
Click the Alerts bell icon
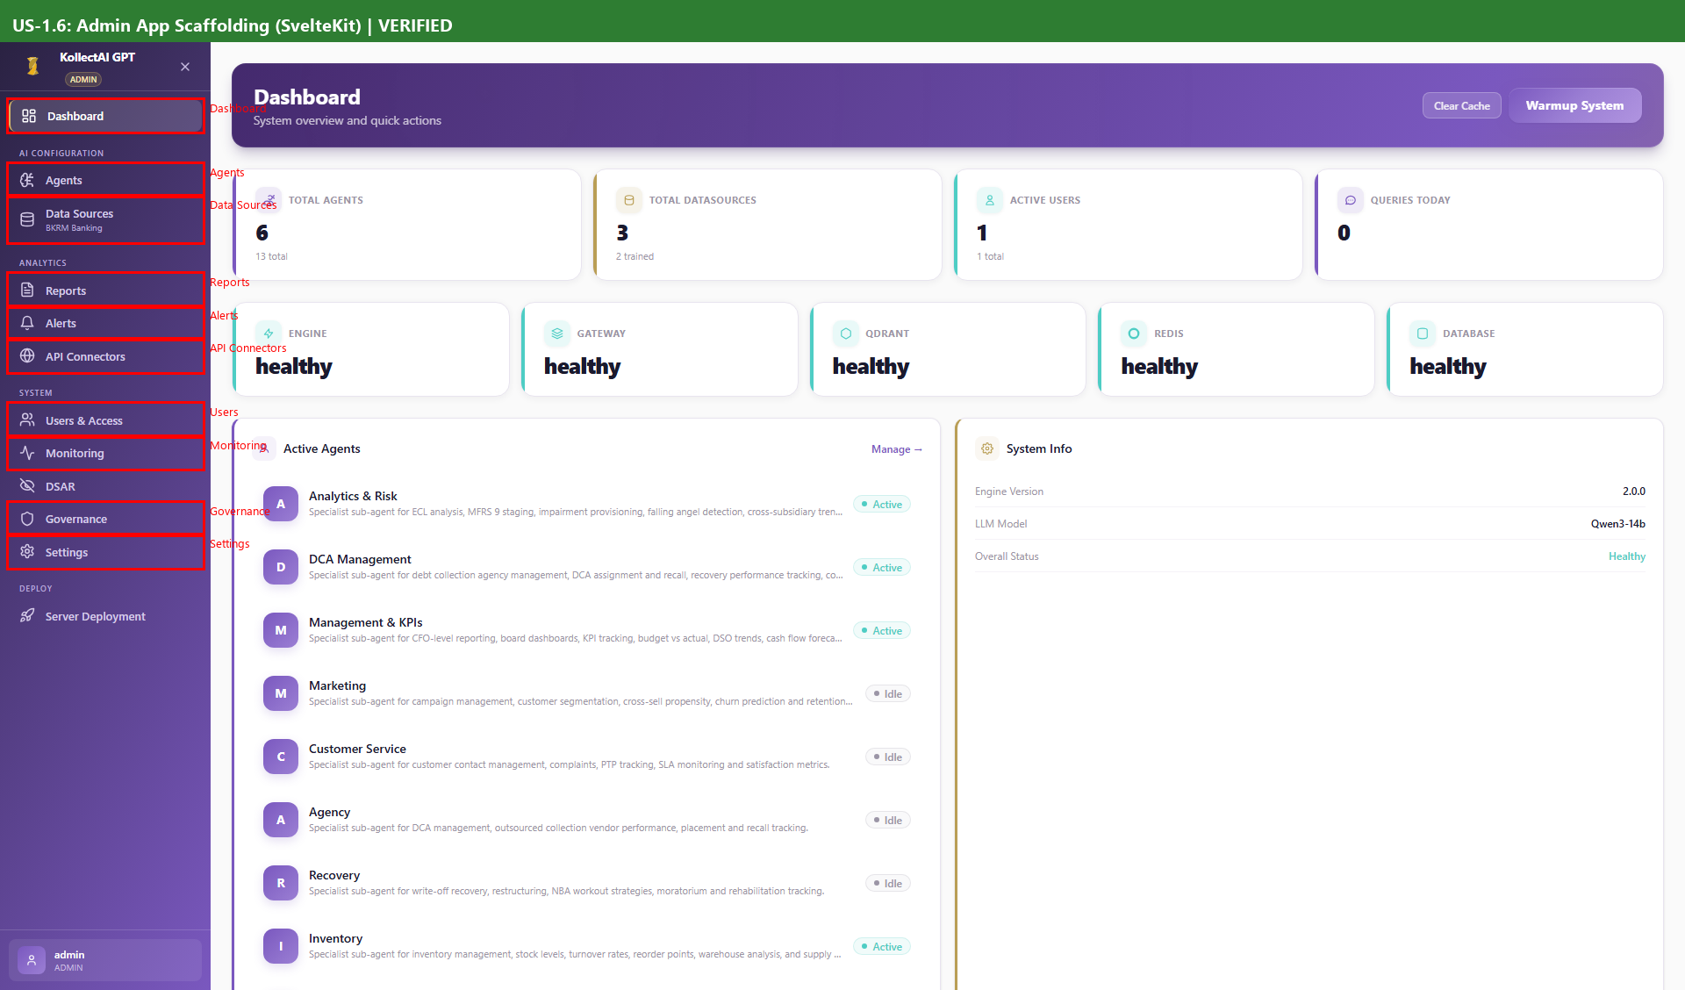click(27, 323)
